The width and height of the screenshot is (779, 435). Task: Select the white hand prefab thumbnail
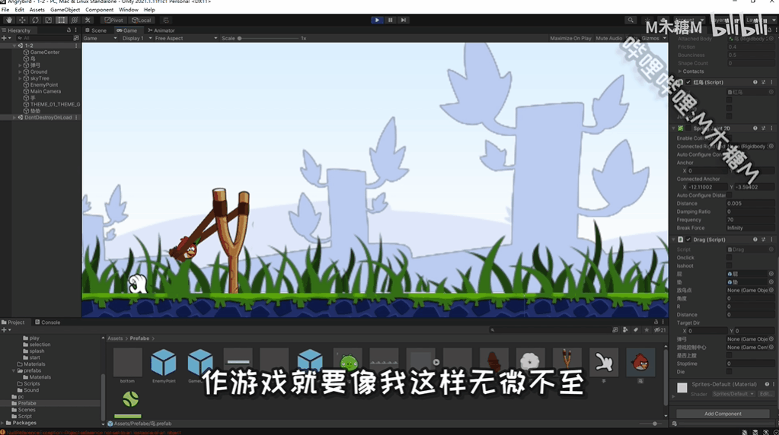604,363
